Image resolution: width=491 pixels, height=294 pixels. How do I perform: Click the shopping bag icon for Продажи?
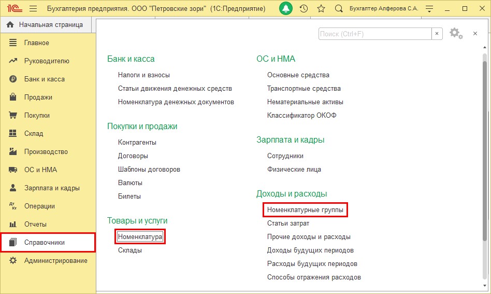click(13, 97)
